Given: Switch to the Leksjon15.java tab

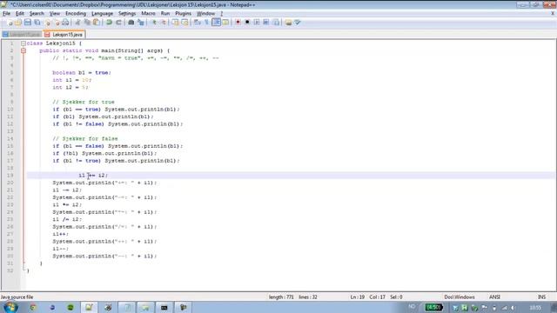Looking at the screenshot, I should point(64,35).
